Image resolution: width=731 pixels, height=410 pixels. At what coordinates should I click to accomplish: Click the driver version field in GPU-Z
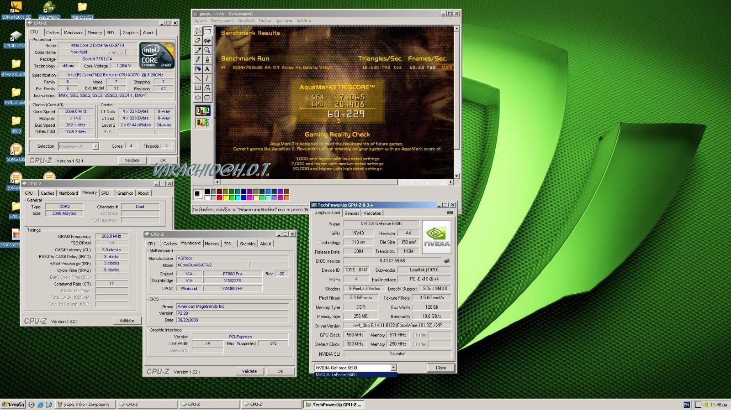click(397, 326)
